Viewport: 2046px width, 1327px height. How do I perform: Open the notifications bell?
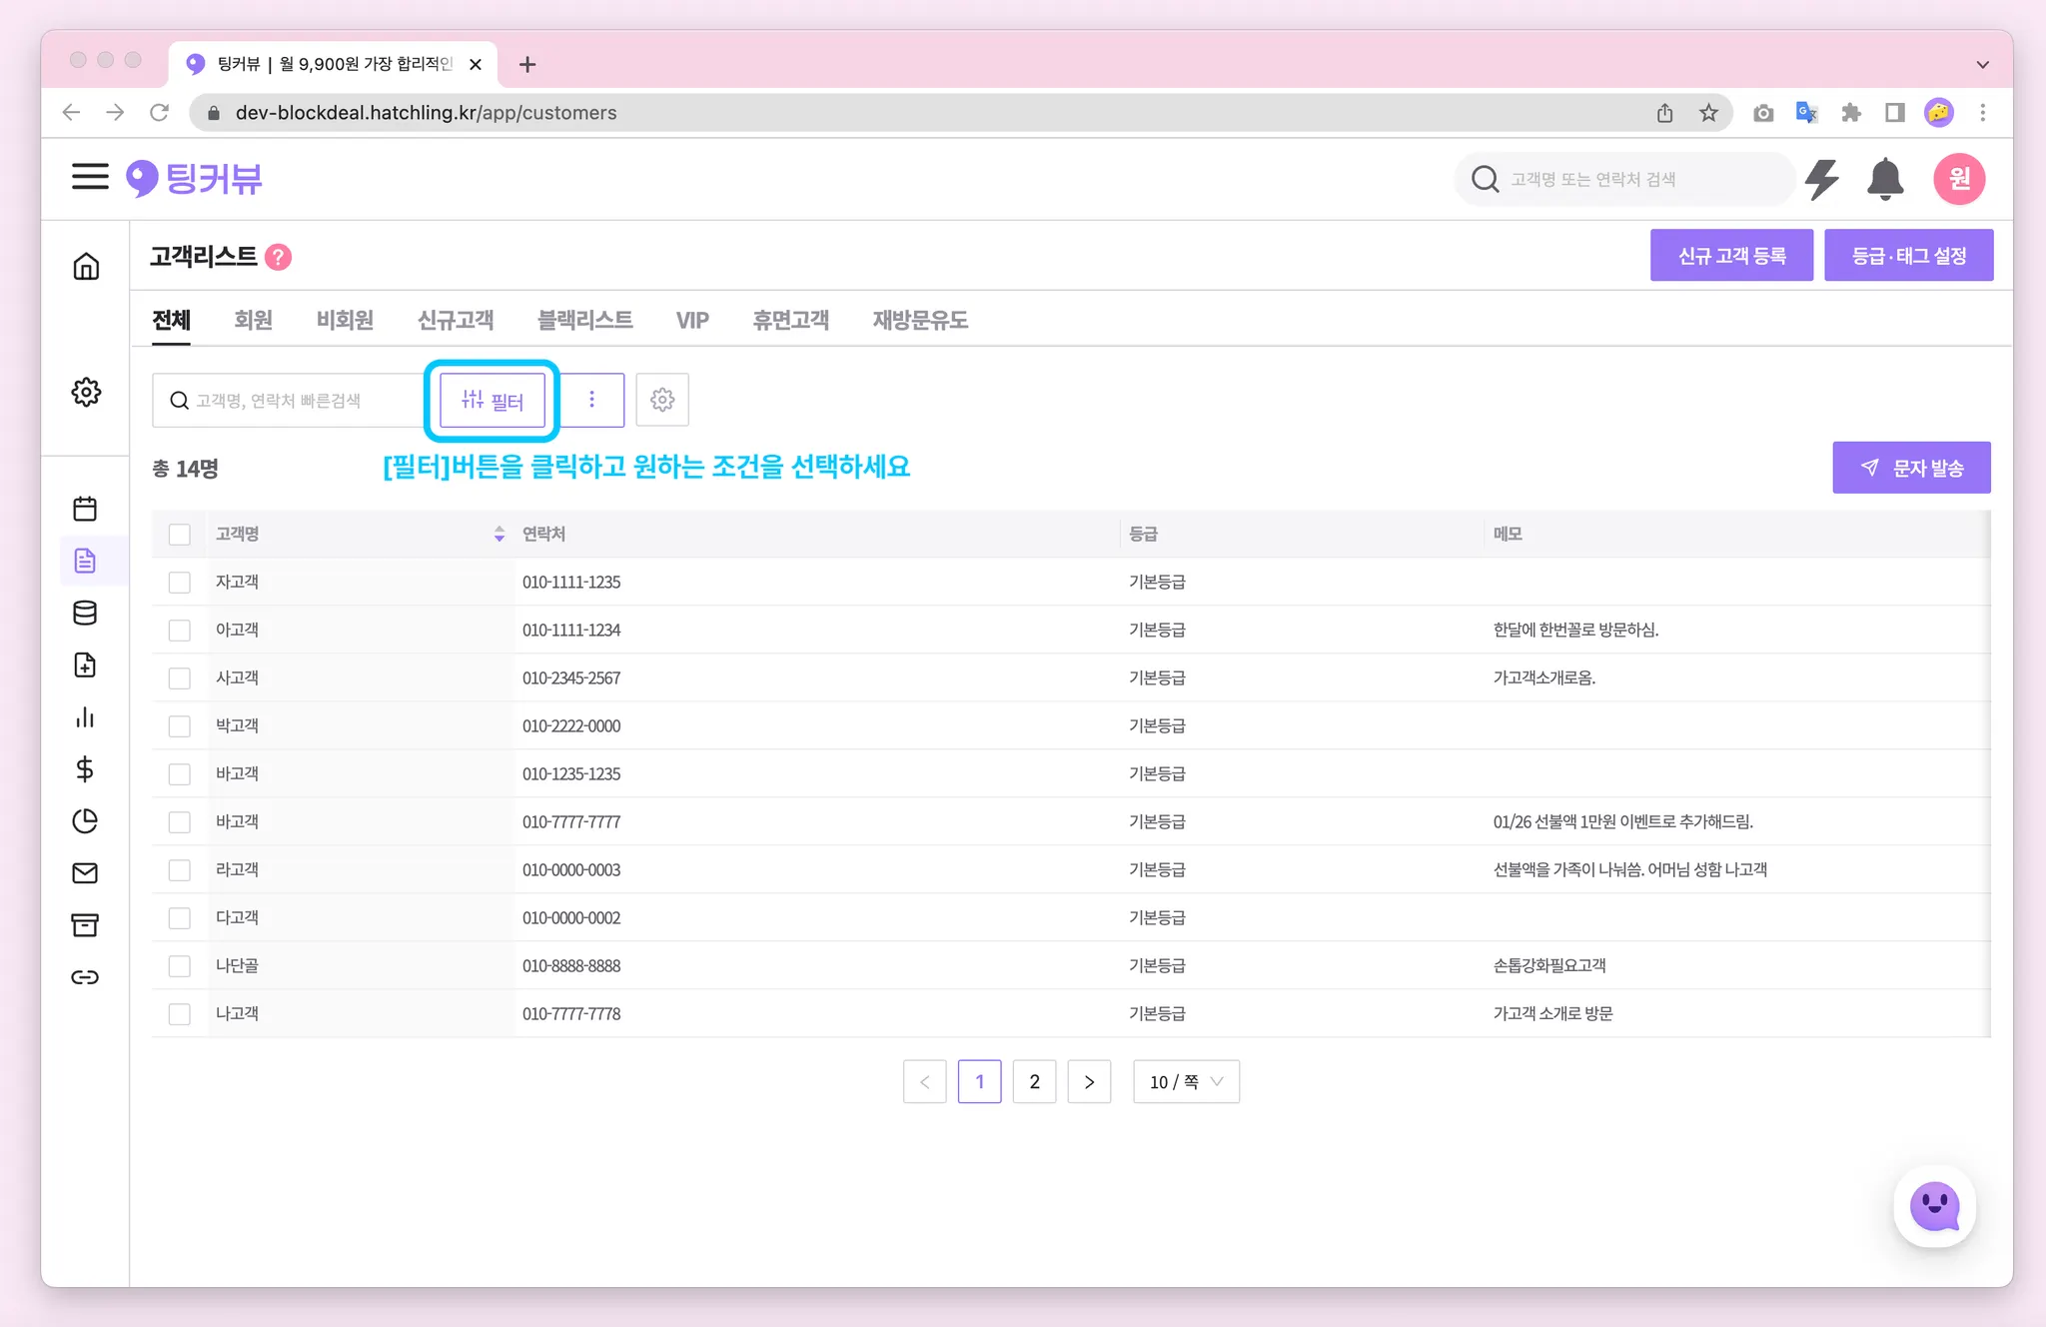[x=1884, y=180]
